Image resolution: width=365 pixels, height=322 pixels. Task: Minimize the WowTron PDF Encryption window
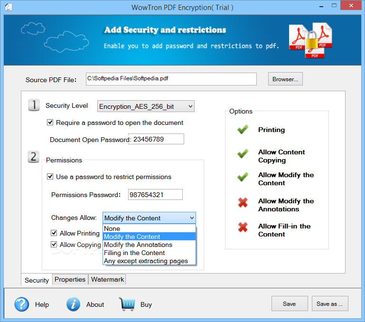click(321, 6)
